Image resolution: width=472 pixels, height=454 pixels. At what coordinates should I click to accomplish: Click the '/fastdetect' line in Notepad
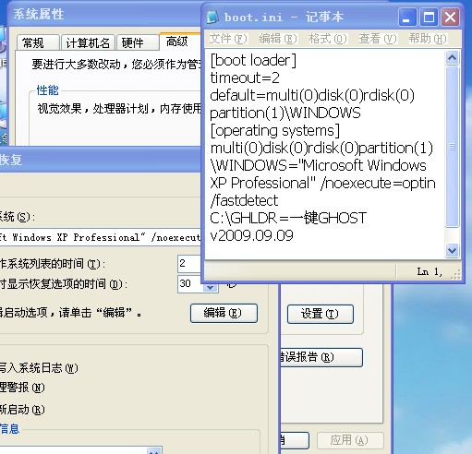tap(244, 201)
